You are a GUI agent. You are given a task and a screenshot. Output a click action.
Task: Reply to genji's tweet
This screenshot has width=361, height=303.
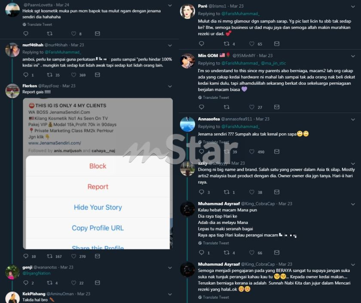pos(26,282)
